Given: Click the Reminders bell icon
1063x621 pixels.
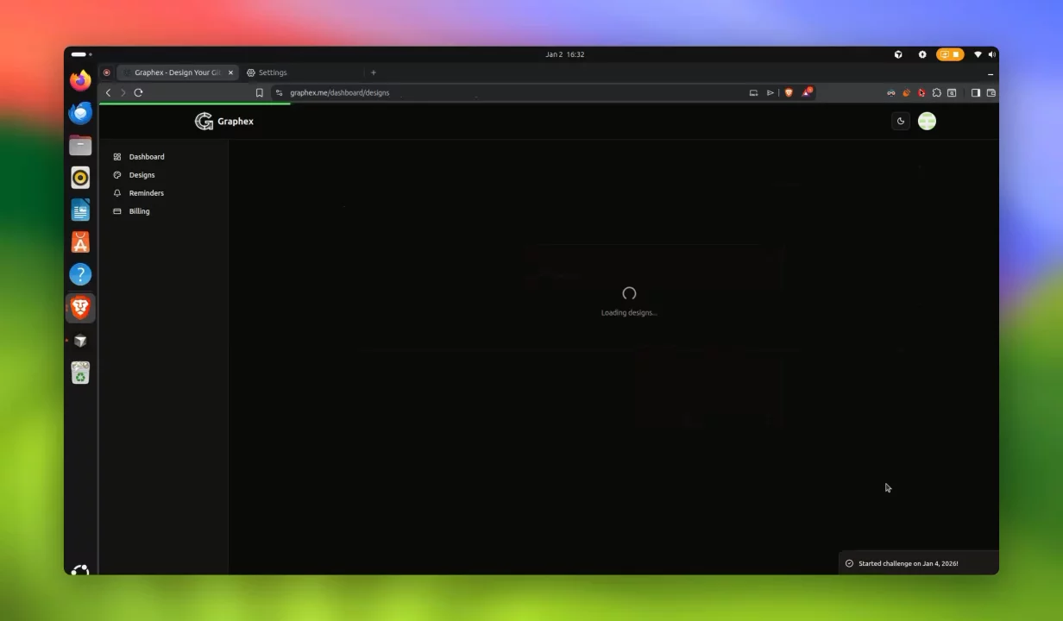Looking at the screenshot, I should point(117,193).
